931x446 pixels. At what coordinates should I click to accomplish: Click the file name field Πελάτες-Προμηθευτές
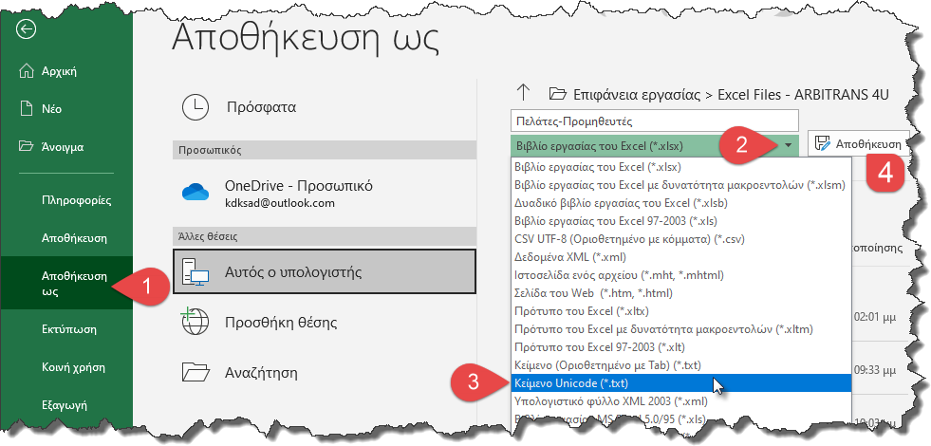pyautogui.click(x=654, y=121)
